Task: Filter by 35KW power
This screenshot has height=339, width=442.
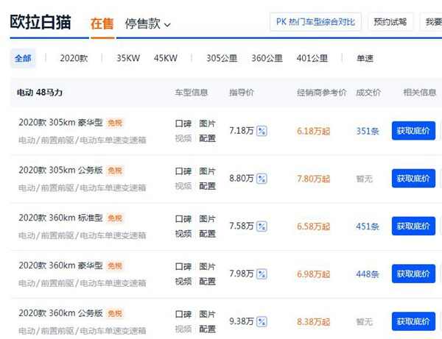Action: tap(128, 58)
